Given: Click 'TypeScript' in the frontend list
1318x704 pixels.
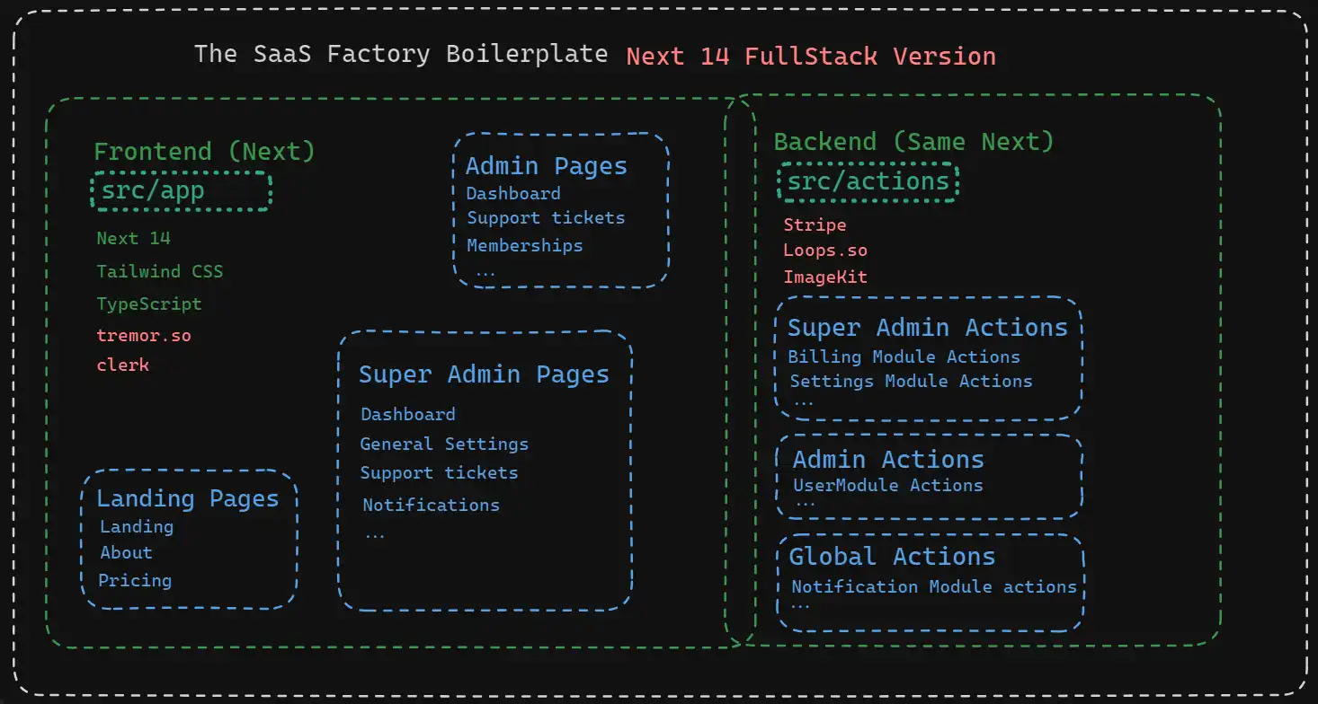Looking at the screenshot, I should pyautogui.click(x=149, y=304).
